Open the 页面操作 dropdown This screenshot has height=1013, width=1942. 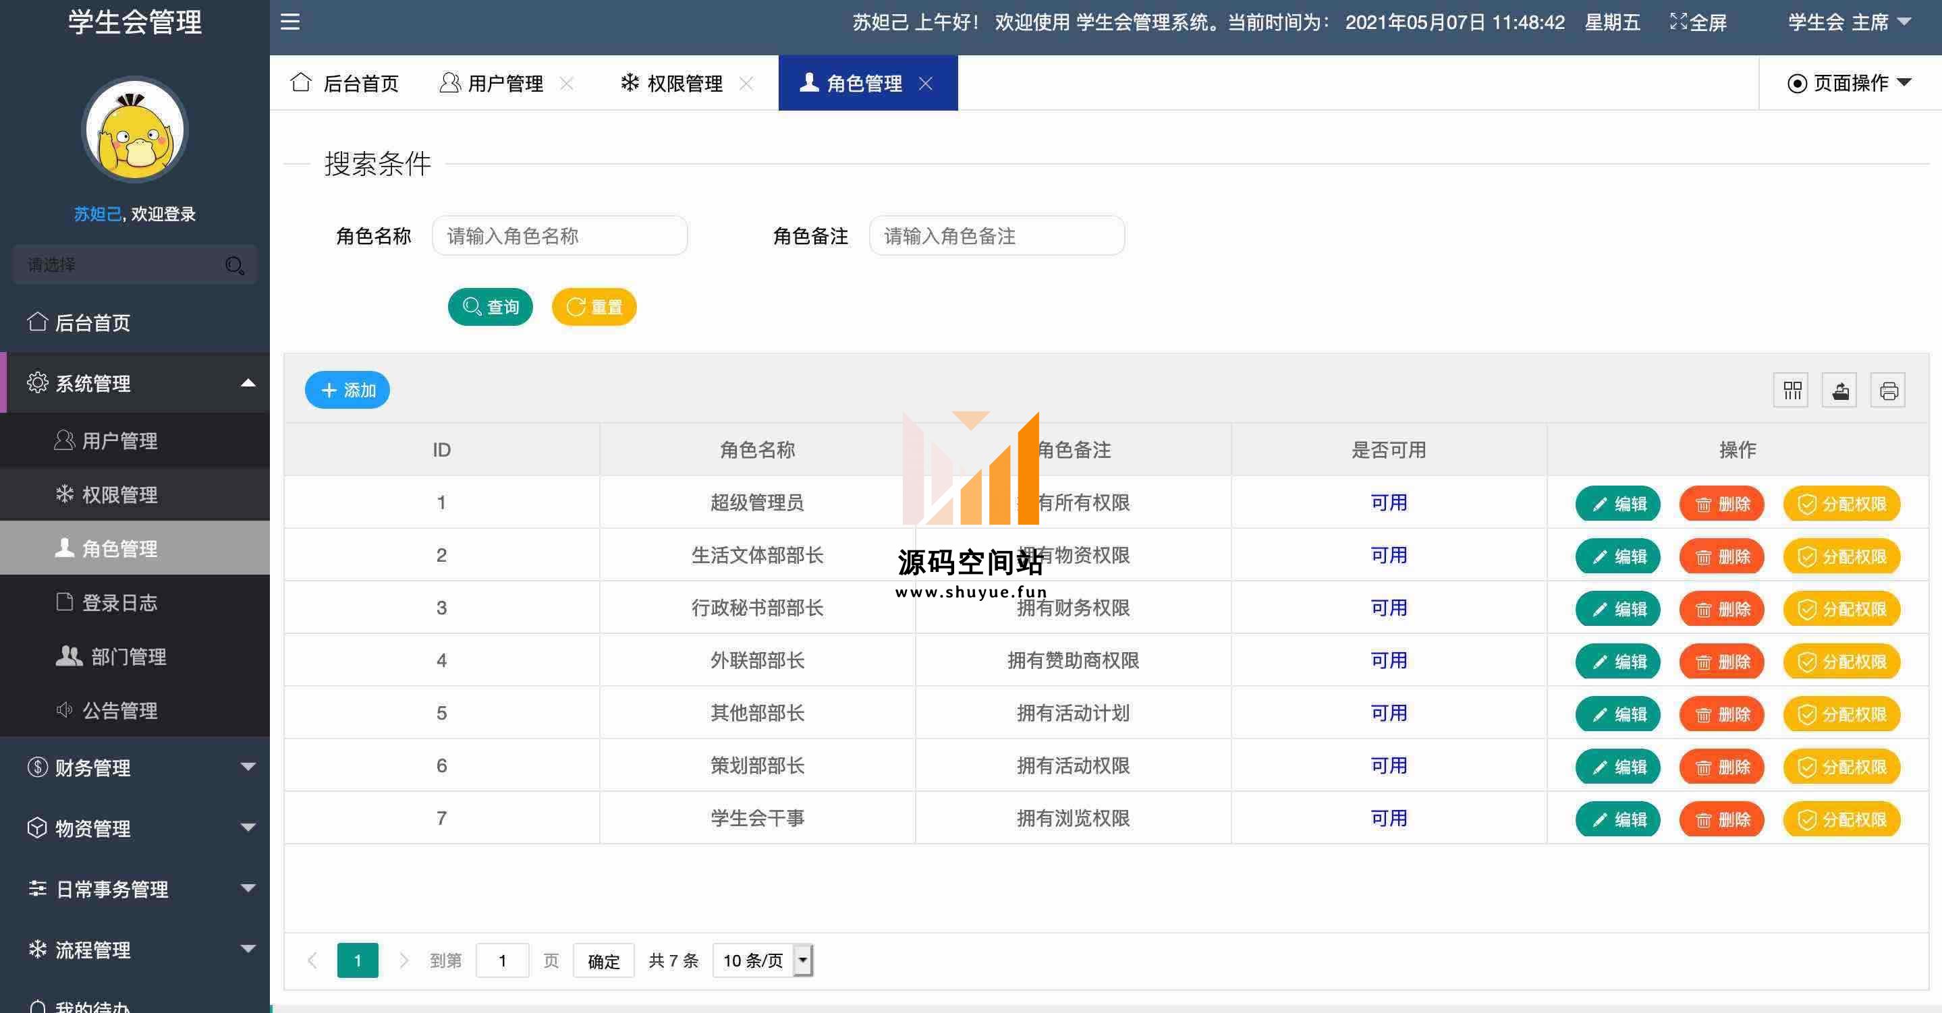point(1850,83)
